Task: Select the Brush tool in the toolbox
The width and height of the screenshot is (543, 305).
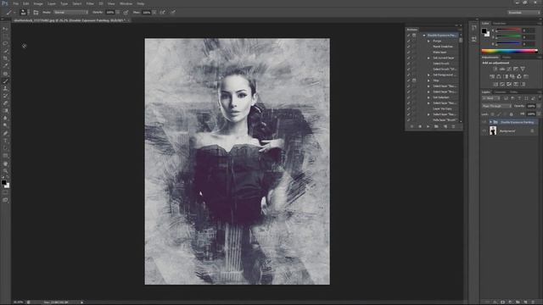Action: 5,81
